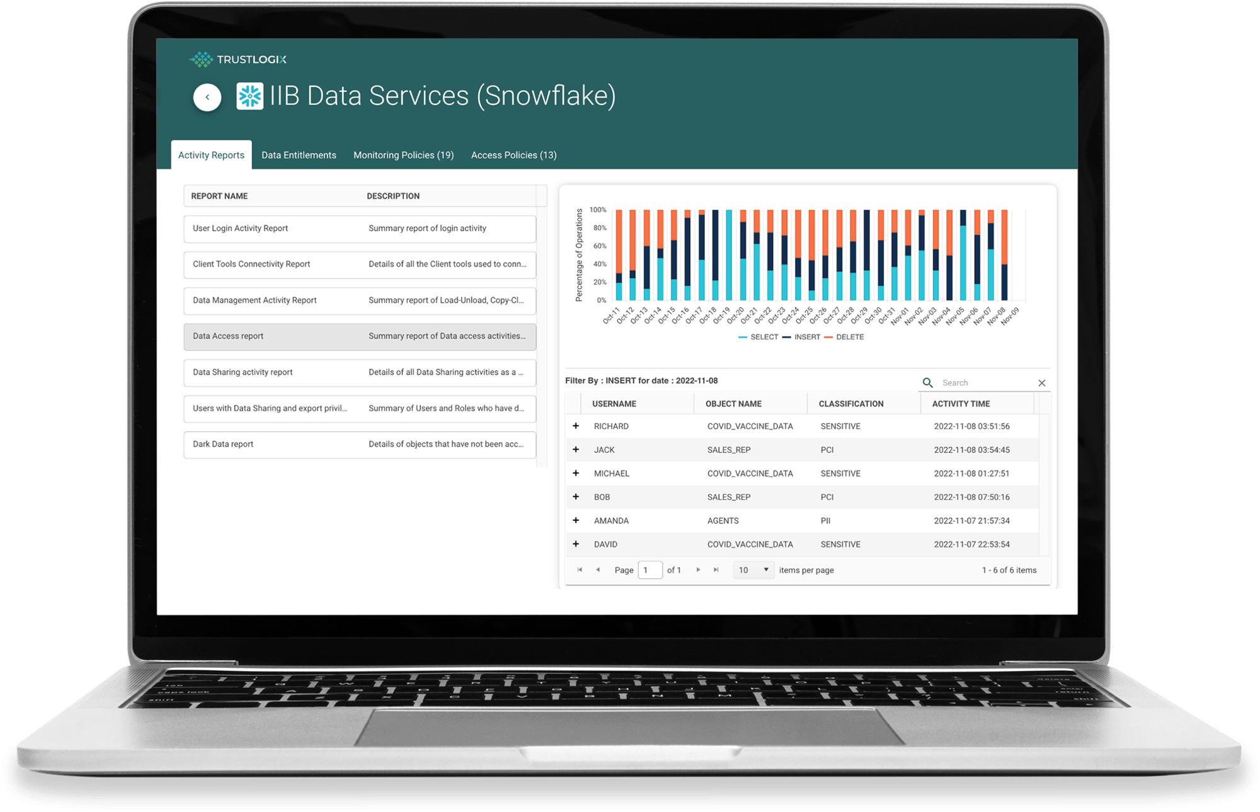Clear the search with the X icon
The width and height of the screenshot is (1260, 812).
pyautogui.click(x=1042, y=383)
